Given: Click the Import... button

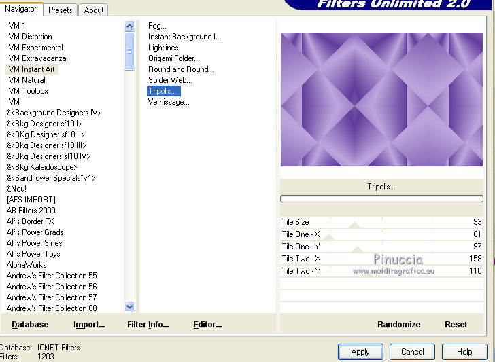Looking at the screenshot, I should coord(89,325).
